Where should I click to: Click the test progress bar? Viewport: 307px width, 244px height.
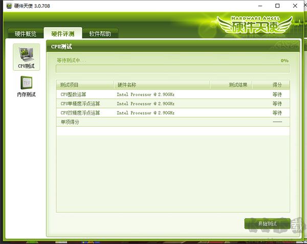click(173, 69)
